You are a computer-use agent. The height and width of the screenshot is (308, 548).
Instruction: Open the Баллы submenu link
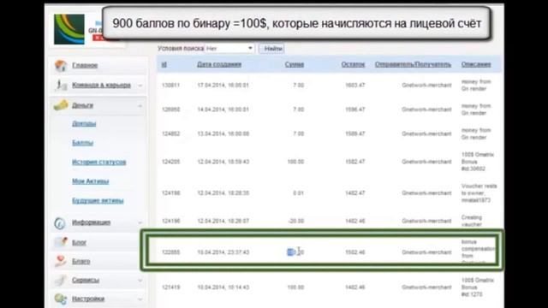pyautogui.click(x=82, y=143)
